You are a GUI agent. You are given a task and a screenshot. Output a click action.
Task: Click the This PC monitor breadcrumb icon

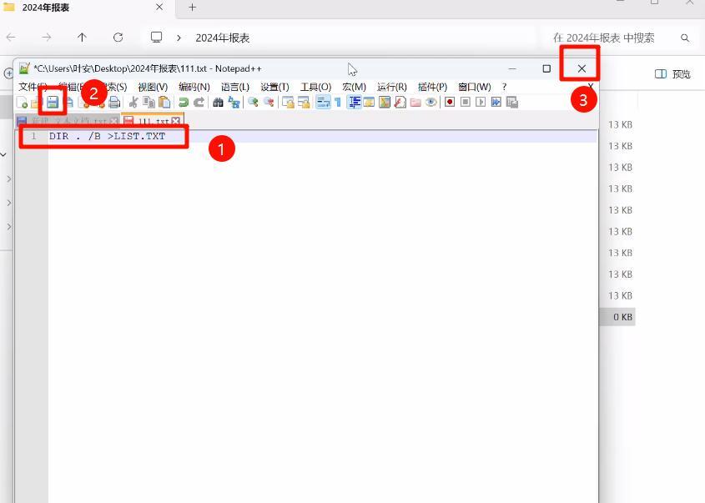(157, 38)
